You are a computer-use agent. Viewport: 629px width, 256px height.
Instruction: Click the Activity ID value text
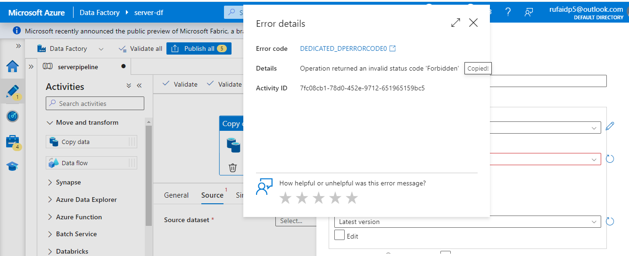click(362, 88)
